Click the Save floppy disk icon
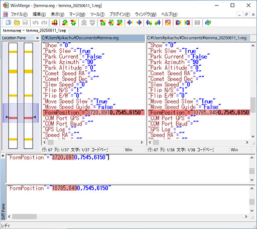Screen dimensions: 257x229 (x=25, y=23)
